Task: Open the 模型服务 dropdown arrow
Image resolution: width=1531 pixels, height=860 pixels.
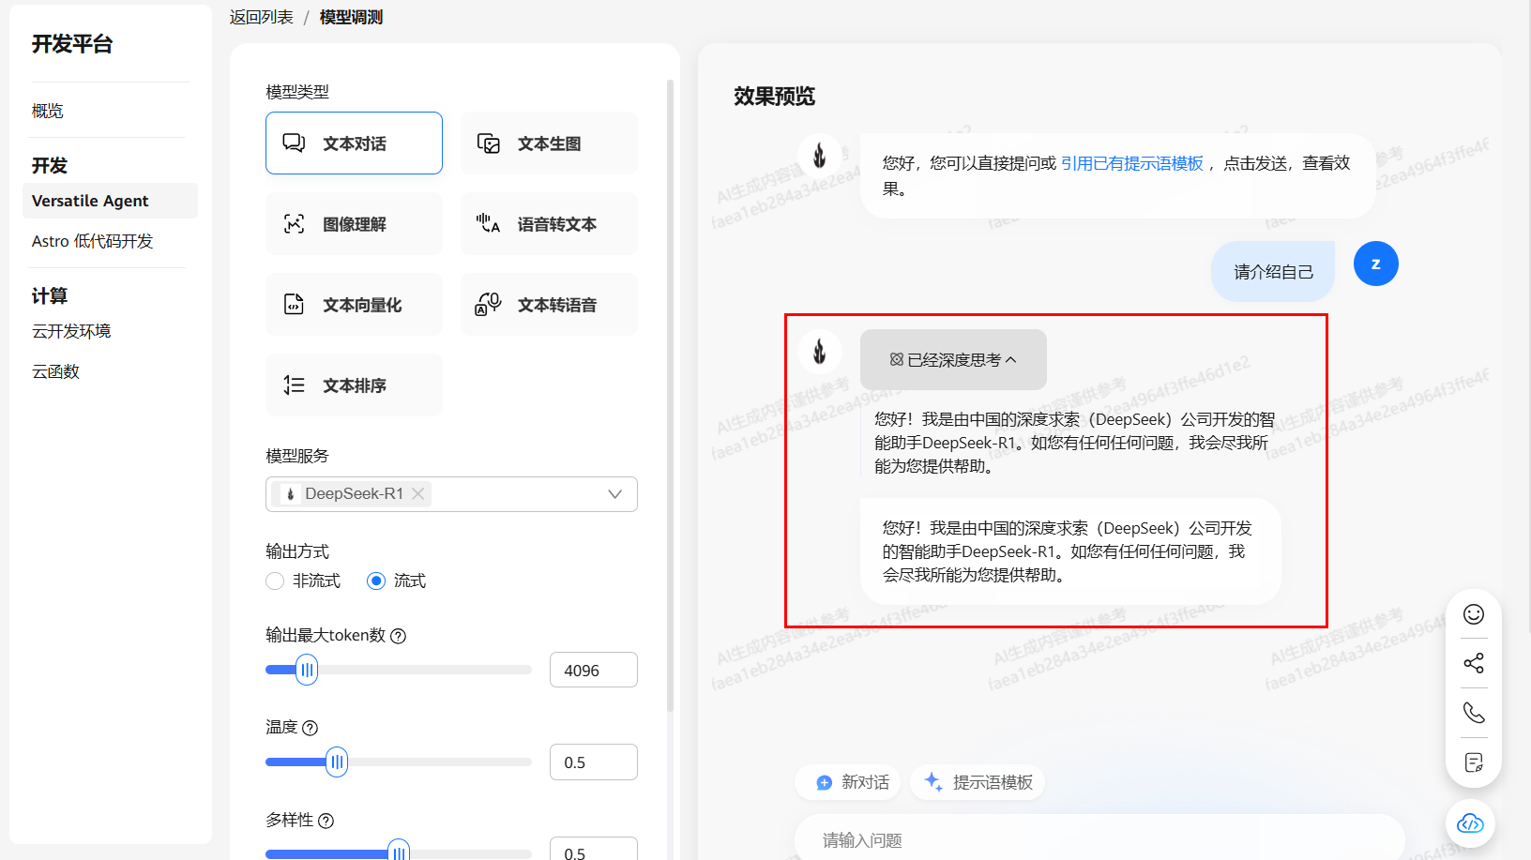Action: (614, 494)
